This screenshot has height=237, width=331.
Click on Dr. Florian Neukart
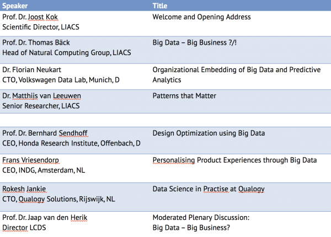[x=31, y=69]
